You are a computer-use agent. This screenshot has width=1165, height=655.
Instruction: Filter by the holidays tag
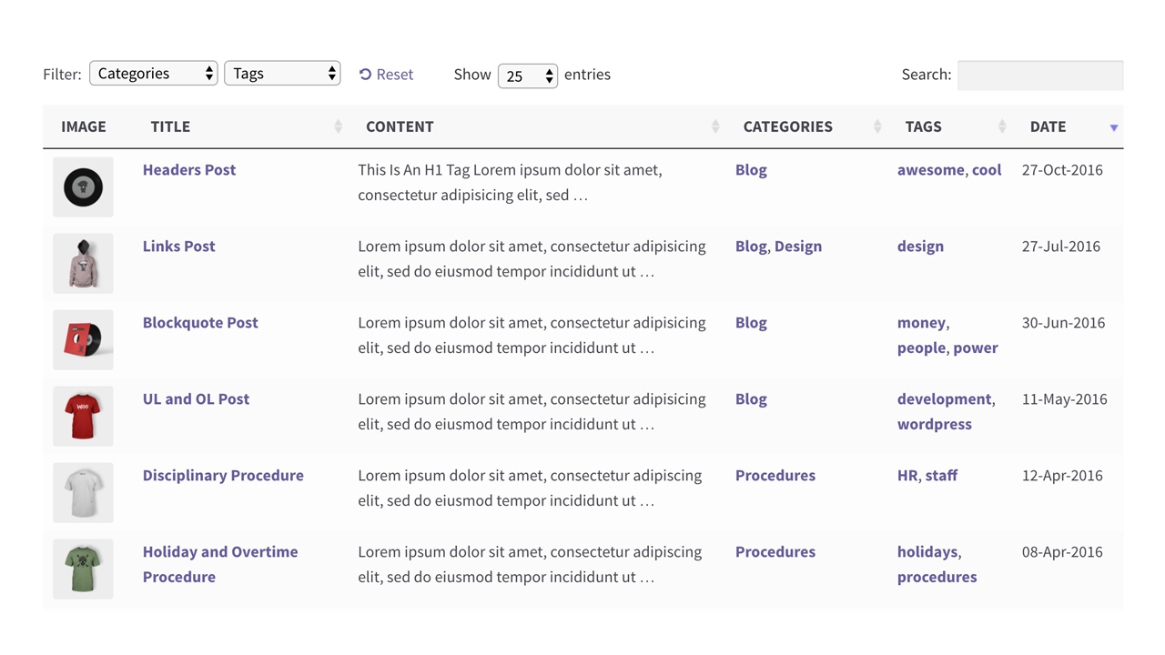click(927, 552)
